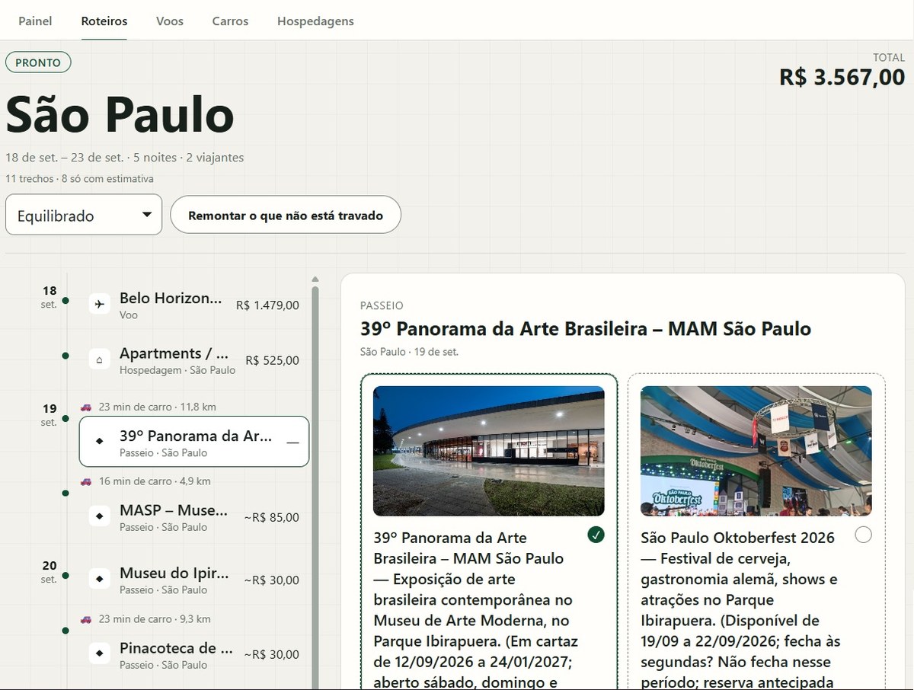Click the itinerary list scrollbar
The width and height of the screenshot is (914, 690).
pyautogui.click(x=315, y=487)
